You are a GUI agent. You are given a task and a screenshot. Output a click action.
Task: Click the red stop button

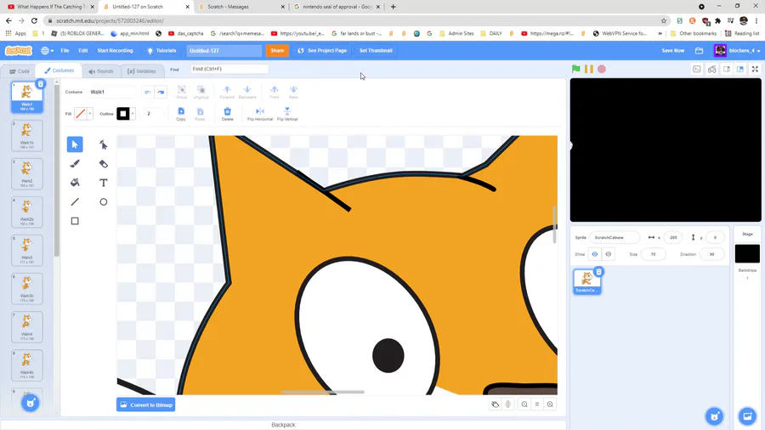click(602, 69)
